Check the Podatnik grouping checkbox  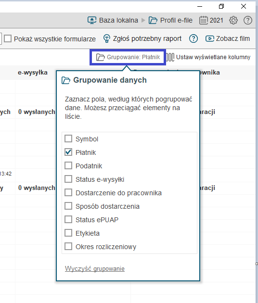pos(68,165)
